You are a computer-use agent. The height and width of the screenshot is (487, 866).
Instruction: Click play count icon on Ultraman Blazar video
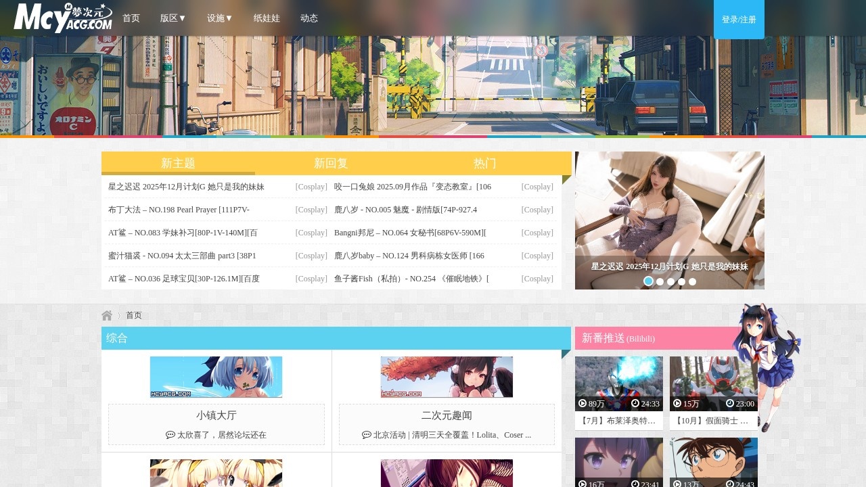(583, 403)
